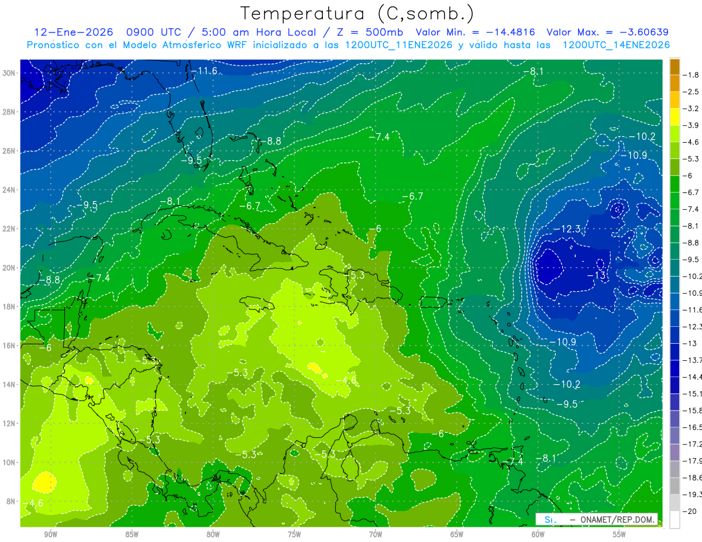702x542 pixels.
Task: Click "Modelo Atmosferico WRF" in the subtitle
Action: click(176, 45)
